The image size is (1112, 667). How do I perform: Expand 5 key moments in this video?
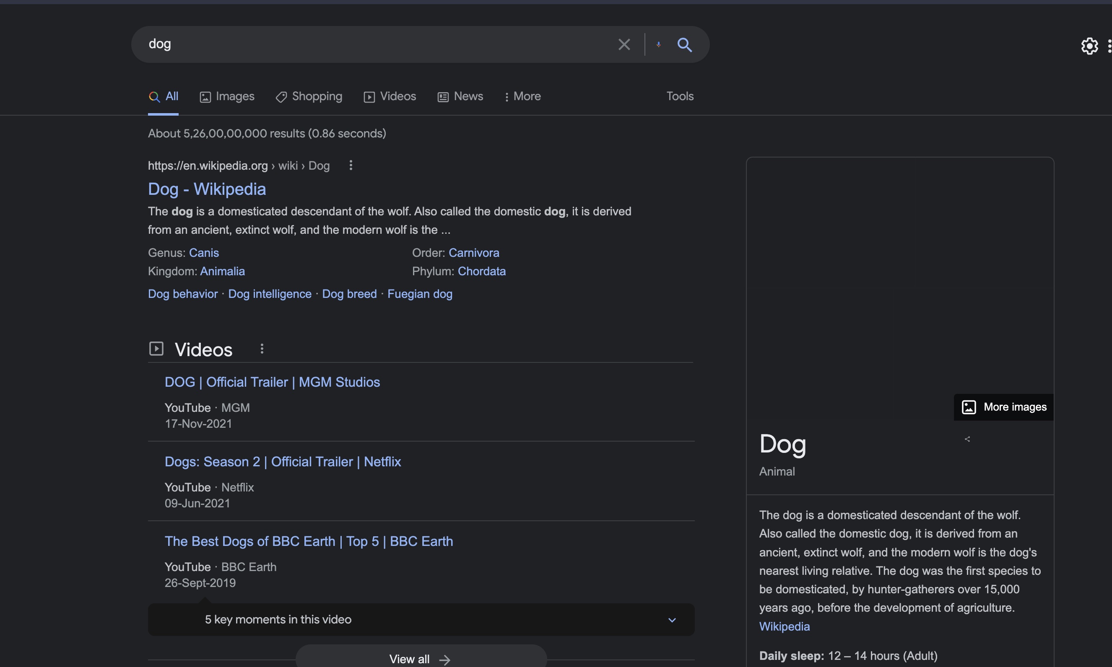(672, 620)
